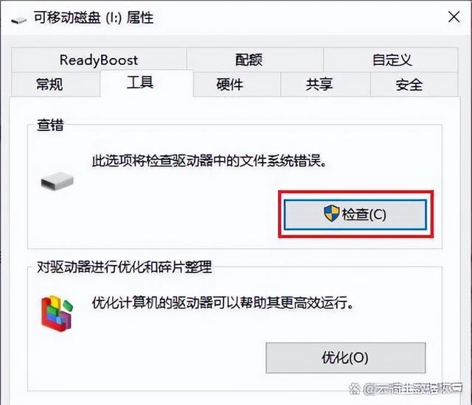Open the 配额 tab
The image size is (472, 405).
coord(249,60)
